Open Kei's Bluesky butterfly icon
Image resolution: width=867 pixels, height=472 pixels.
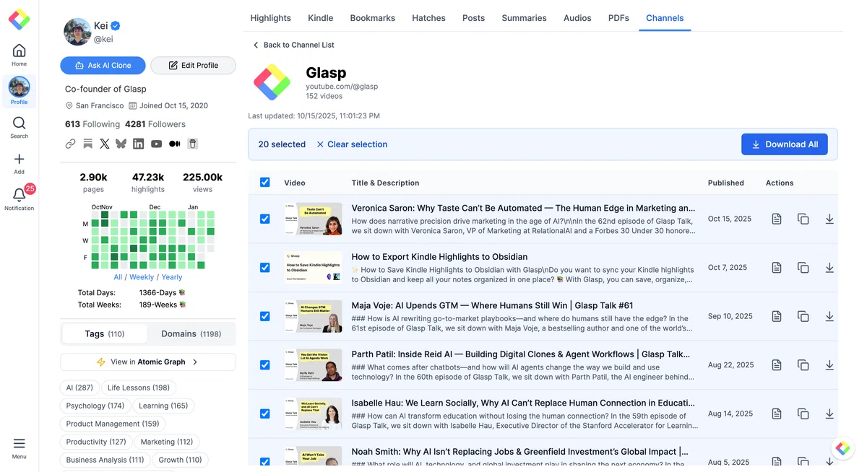point(121,144)
